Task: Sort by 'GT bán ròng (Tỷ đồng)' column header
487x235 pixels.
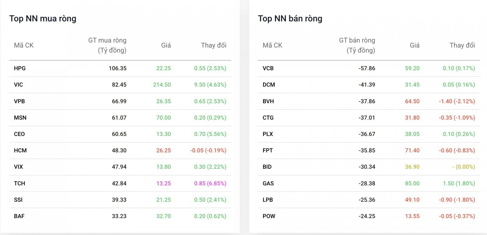Action: pyautogui.click(x=357, y=45)
